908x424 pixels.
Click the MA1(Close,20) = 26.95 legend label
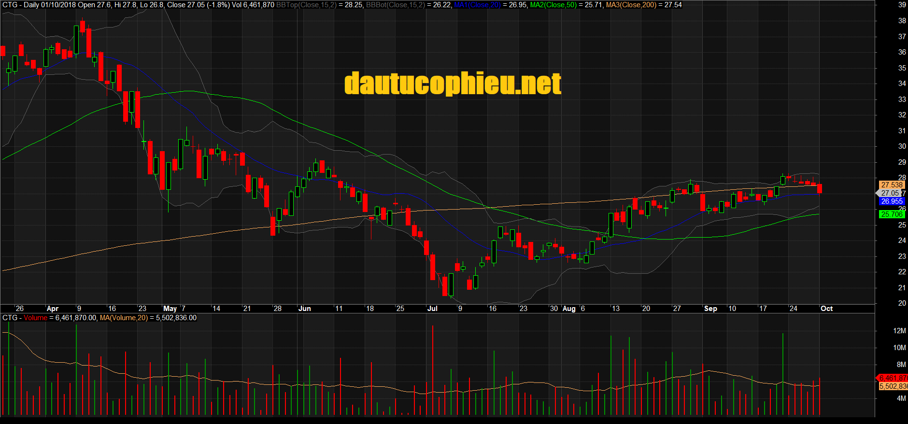click(491, 5)
